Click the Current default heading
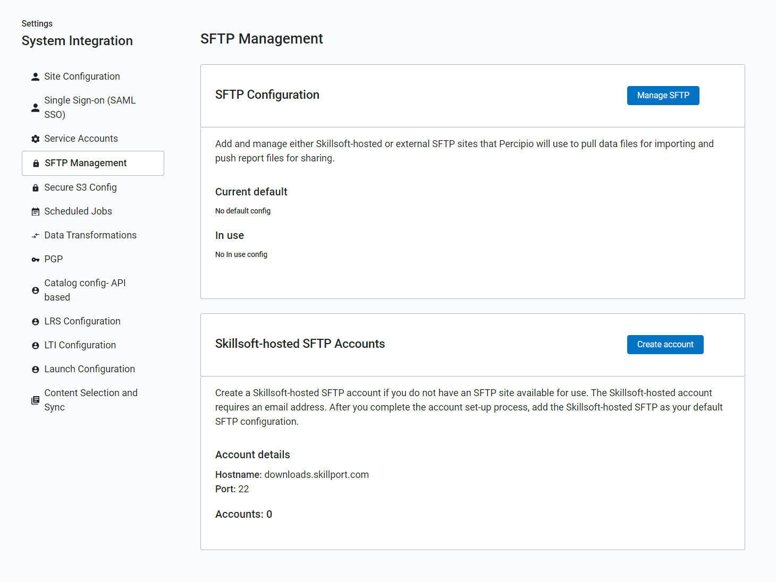The image size is (776, 582). point(251,192)
